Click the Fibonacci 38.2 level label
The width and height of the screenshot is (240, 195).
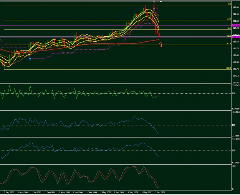pyautogui.click(x=229, y=28)
